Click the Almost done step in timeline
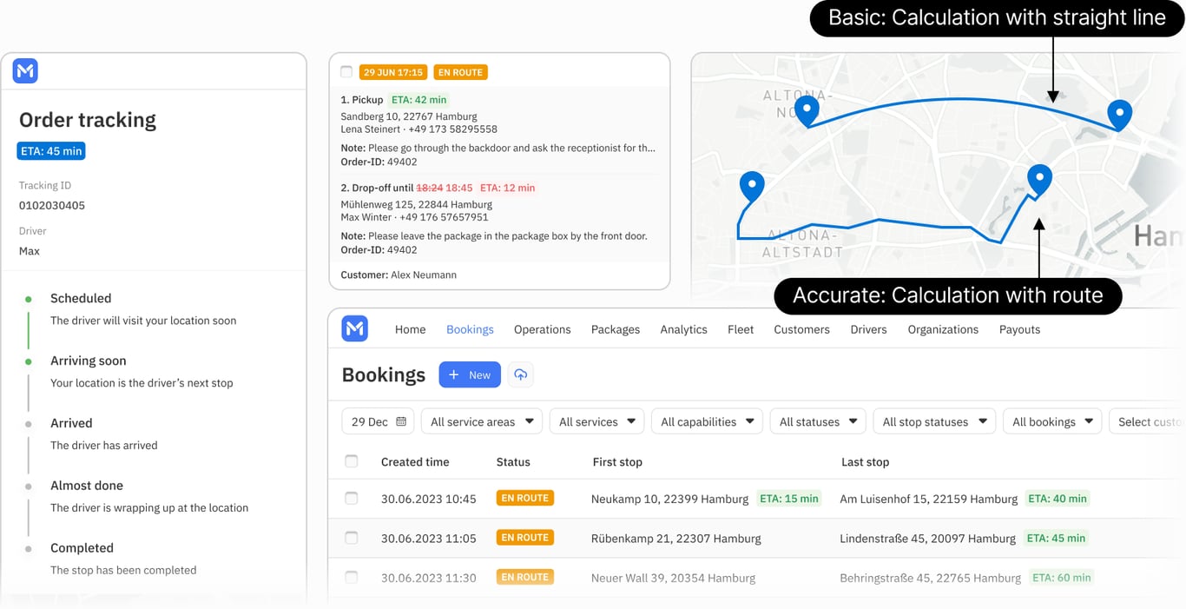 point(87,486)
